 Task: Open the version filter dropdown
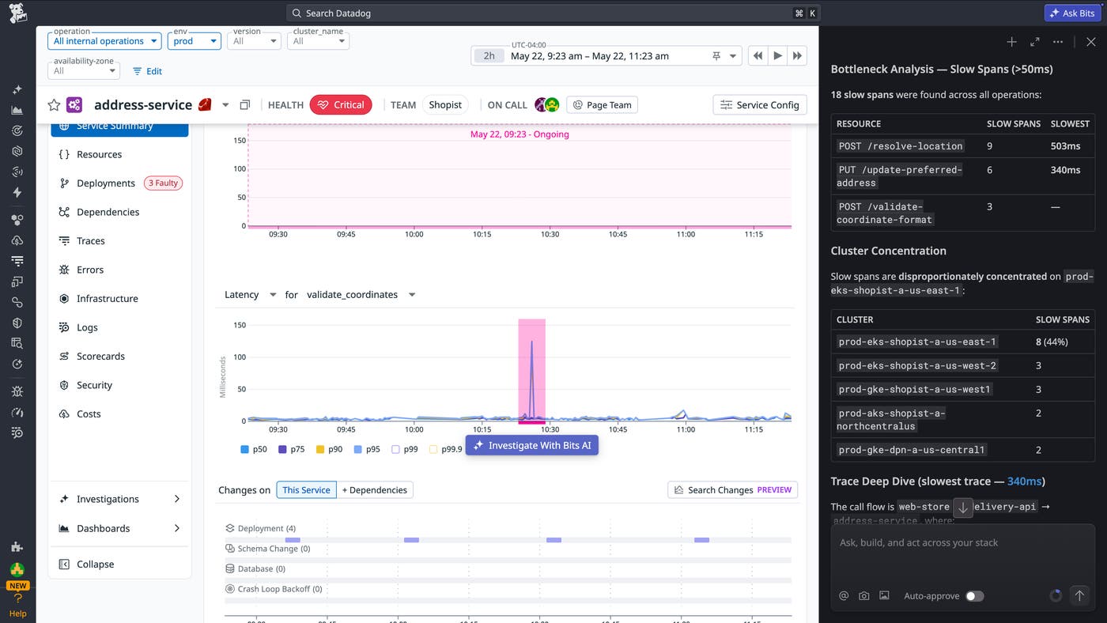click(254, 41)
